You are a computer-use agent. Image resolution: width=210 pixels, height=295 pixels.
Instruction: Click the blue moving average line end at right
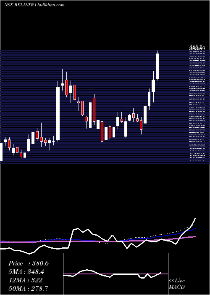(195, 228)
